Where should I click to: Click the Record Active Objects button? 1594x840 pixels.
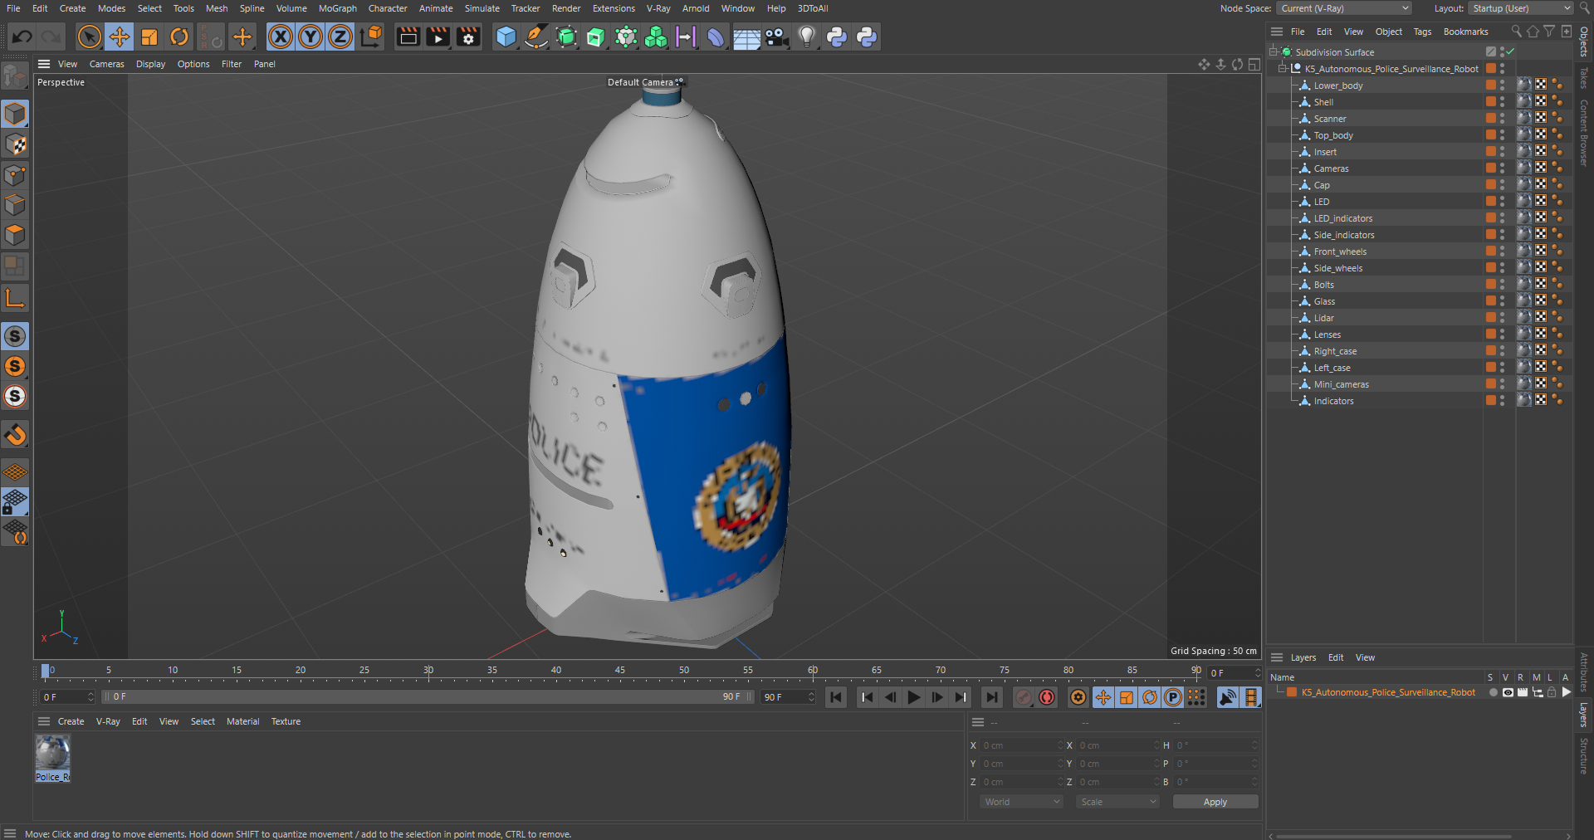coord(1024,697)
